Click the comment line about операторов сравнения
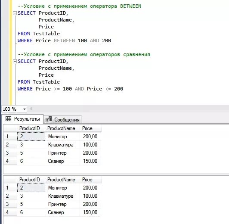The width and height of the screenshot is (229, 224). (84, 55)
